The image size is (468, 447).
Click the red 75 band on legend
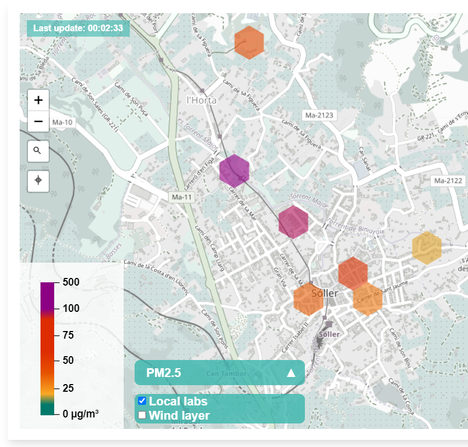(48, 335)
